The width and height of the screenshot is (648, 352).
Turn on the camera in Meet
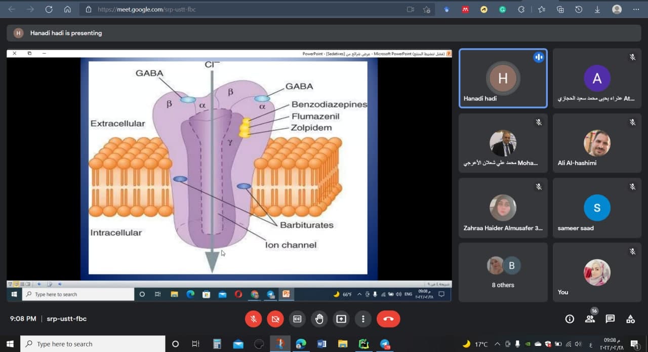(x=275, y=319)
